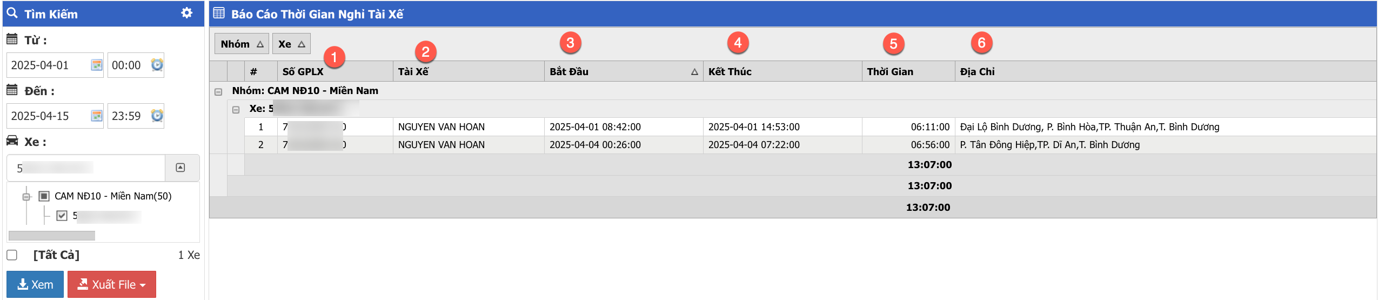This screenshot has width=1378, height=300.
Task: Click the calendar icon beside Đến label
Action: (12, 90)
